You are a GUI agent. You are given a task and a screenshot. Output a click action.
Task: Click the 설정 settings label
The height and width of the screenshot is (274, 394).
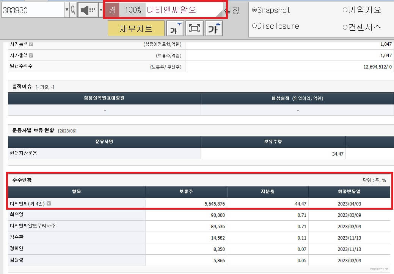pos(232,11)
